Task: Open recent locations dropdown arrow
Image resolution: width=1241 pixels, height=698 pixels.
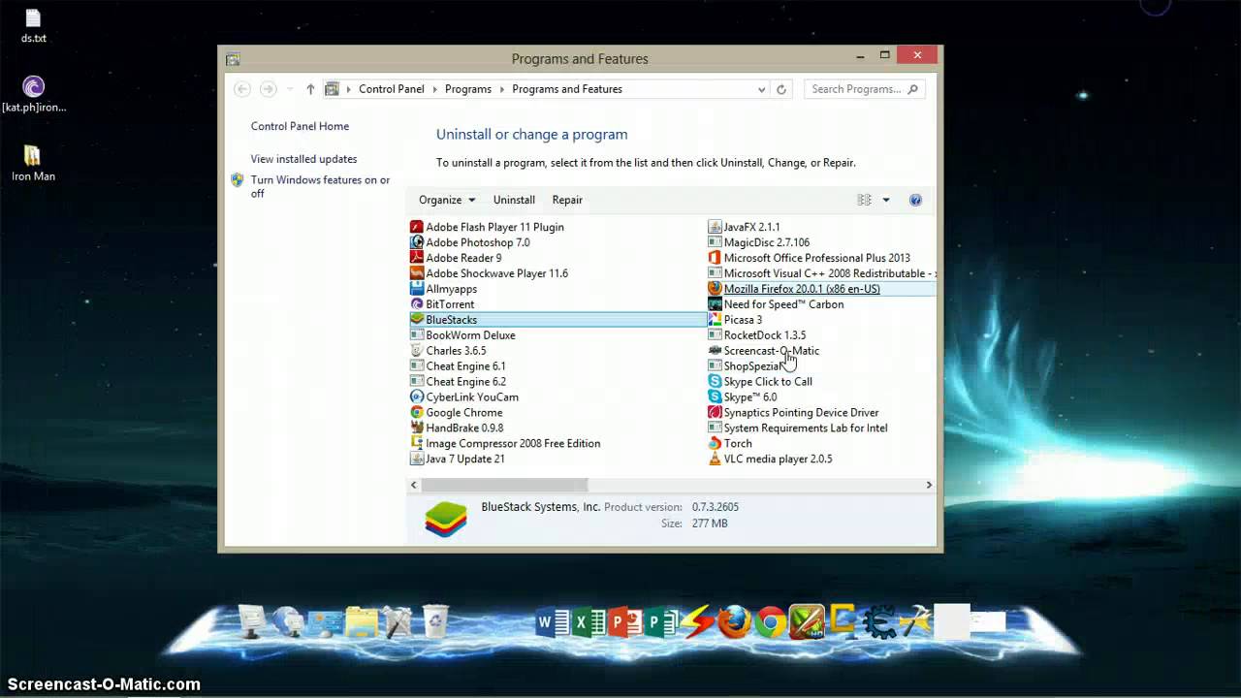Action: [290, 89]
